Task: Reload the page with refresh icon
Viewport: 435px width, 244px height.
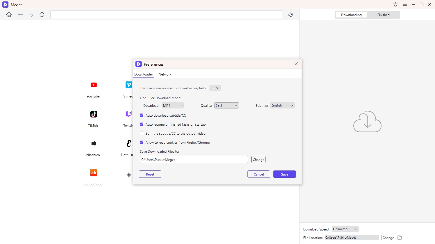Action: [x=42, y=15]
